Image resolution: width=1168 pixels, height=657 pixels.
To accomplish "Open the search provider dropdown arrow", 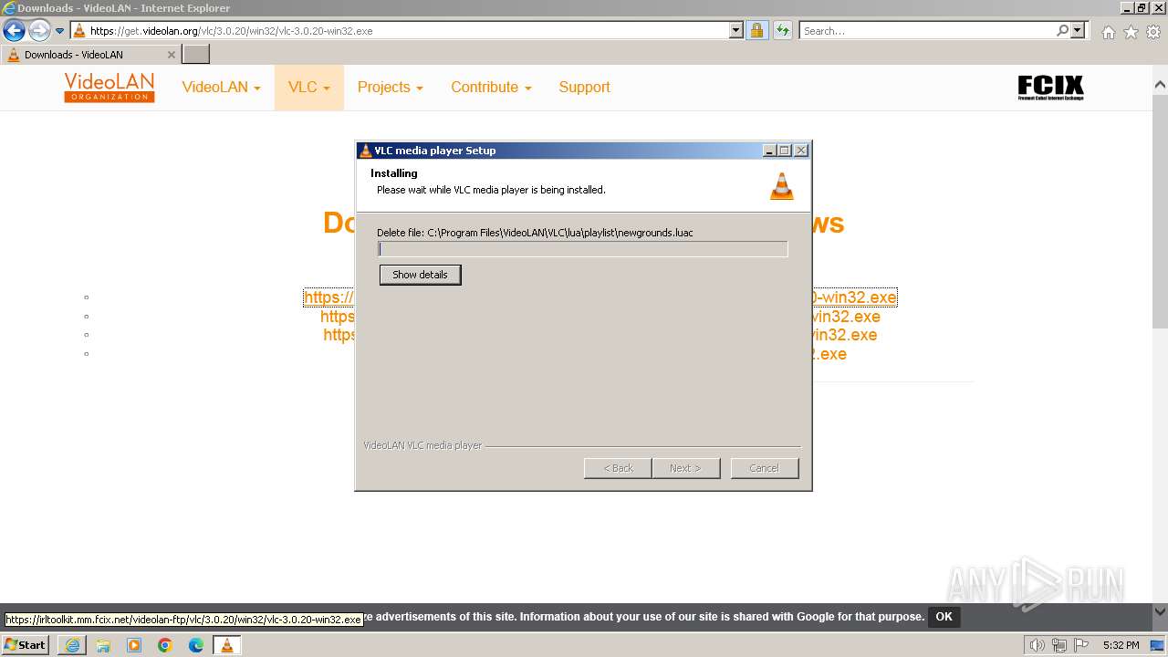I will [1078, 31].
